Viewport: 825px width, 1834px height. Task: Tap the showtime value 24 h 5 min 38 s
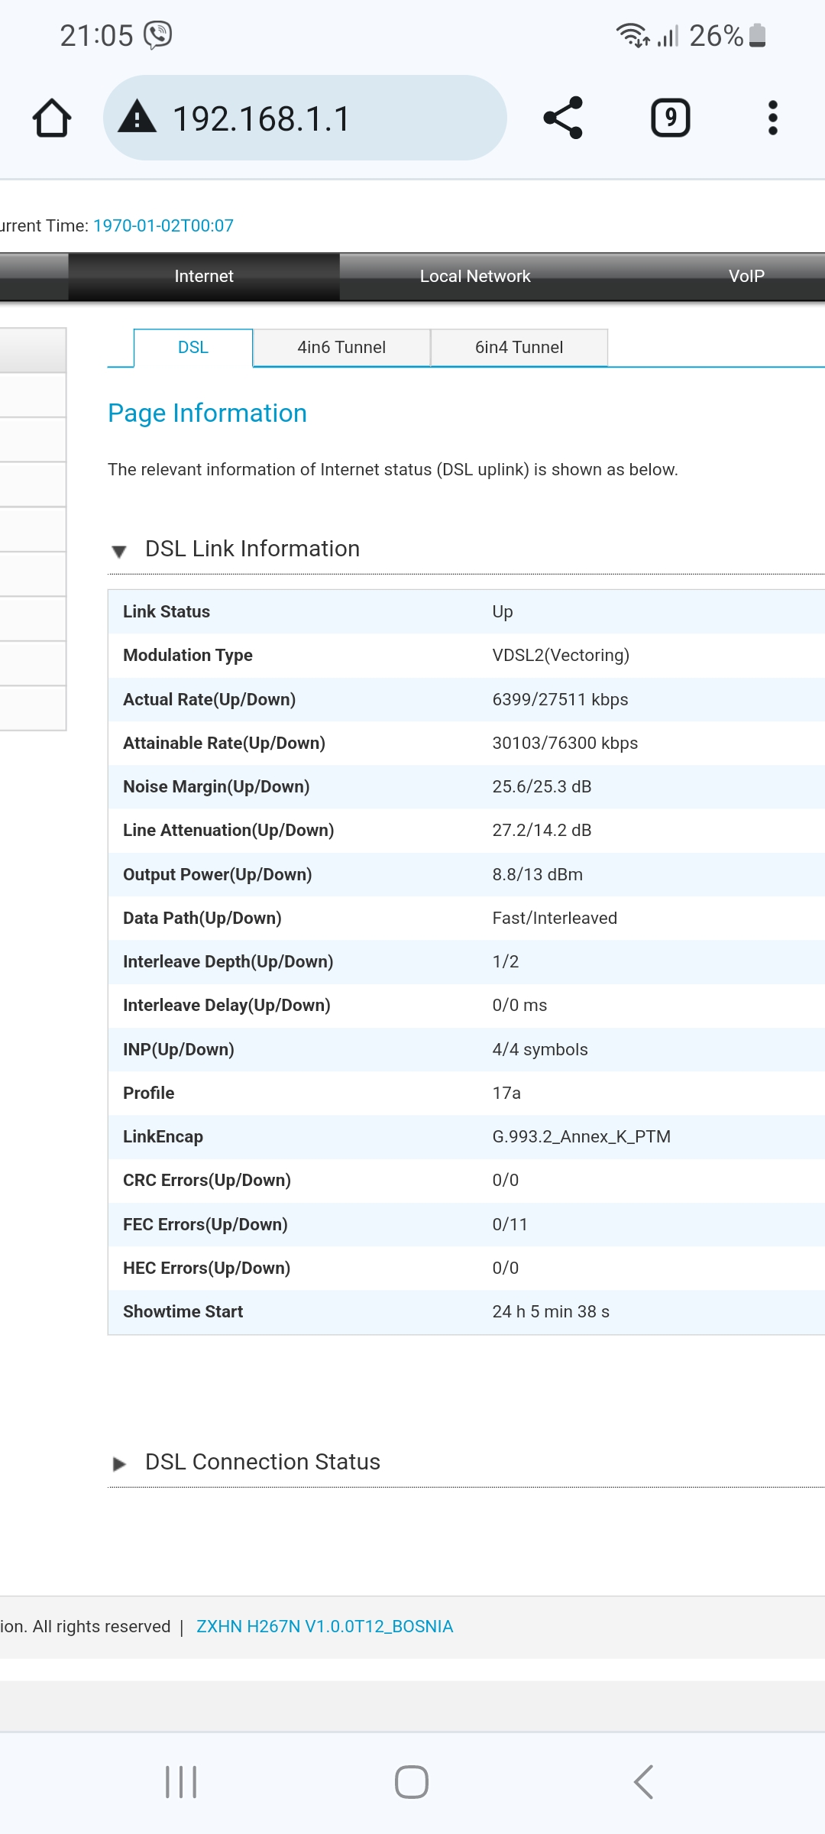pos(551,1311)
